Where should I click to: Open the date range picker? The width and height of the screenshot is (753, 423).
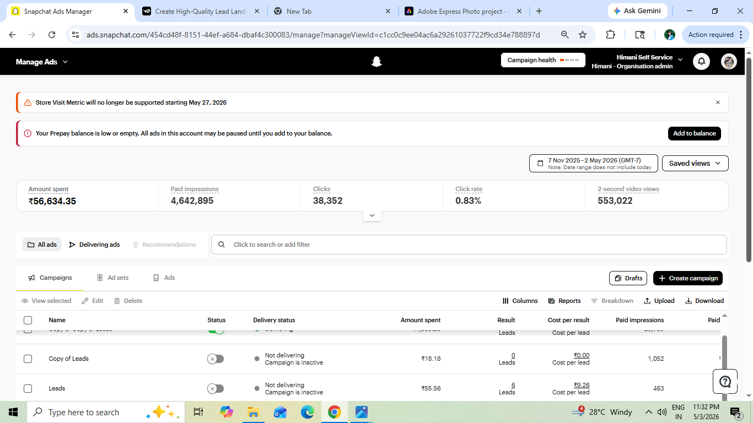(594, 164)
